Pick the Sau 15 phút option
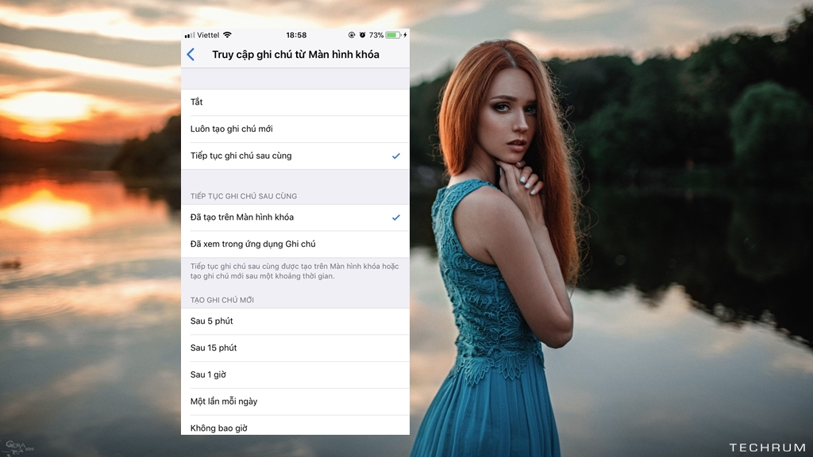Image resolution: width=813 pixels, height=457 pixels. point(295,348)
